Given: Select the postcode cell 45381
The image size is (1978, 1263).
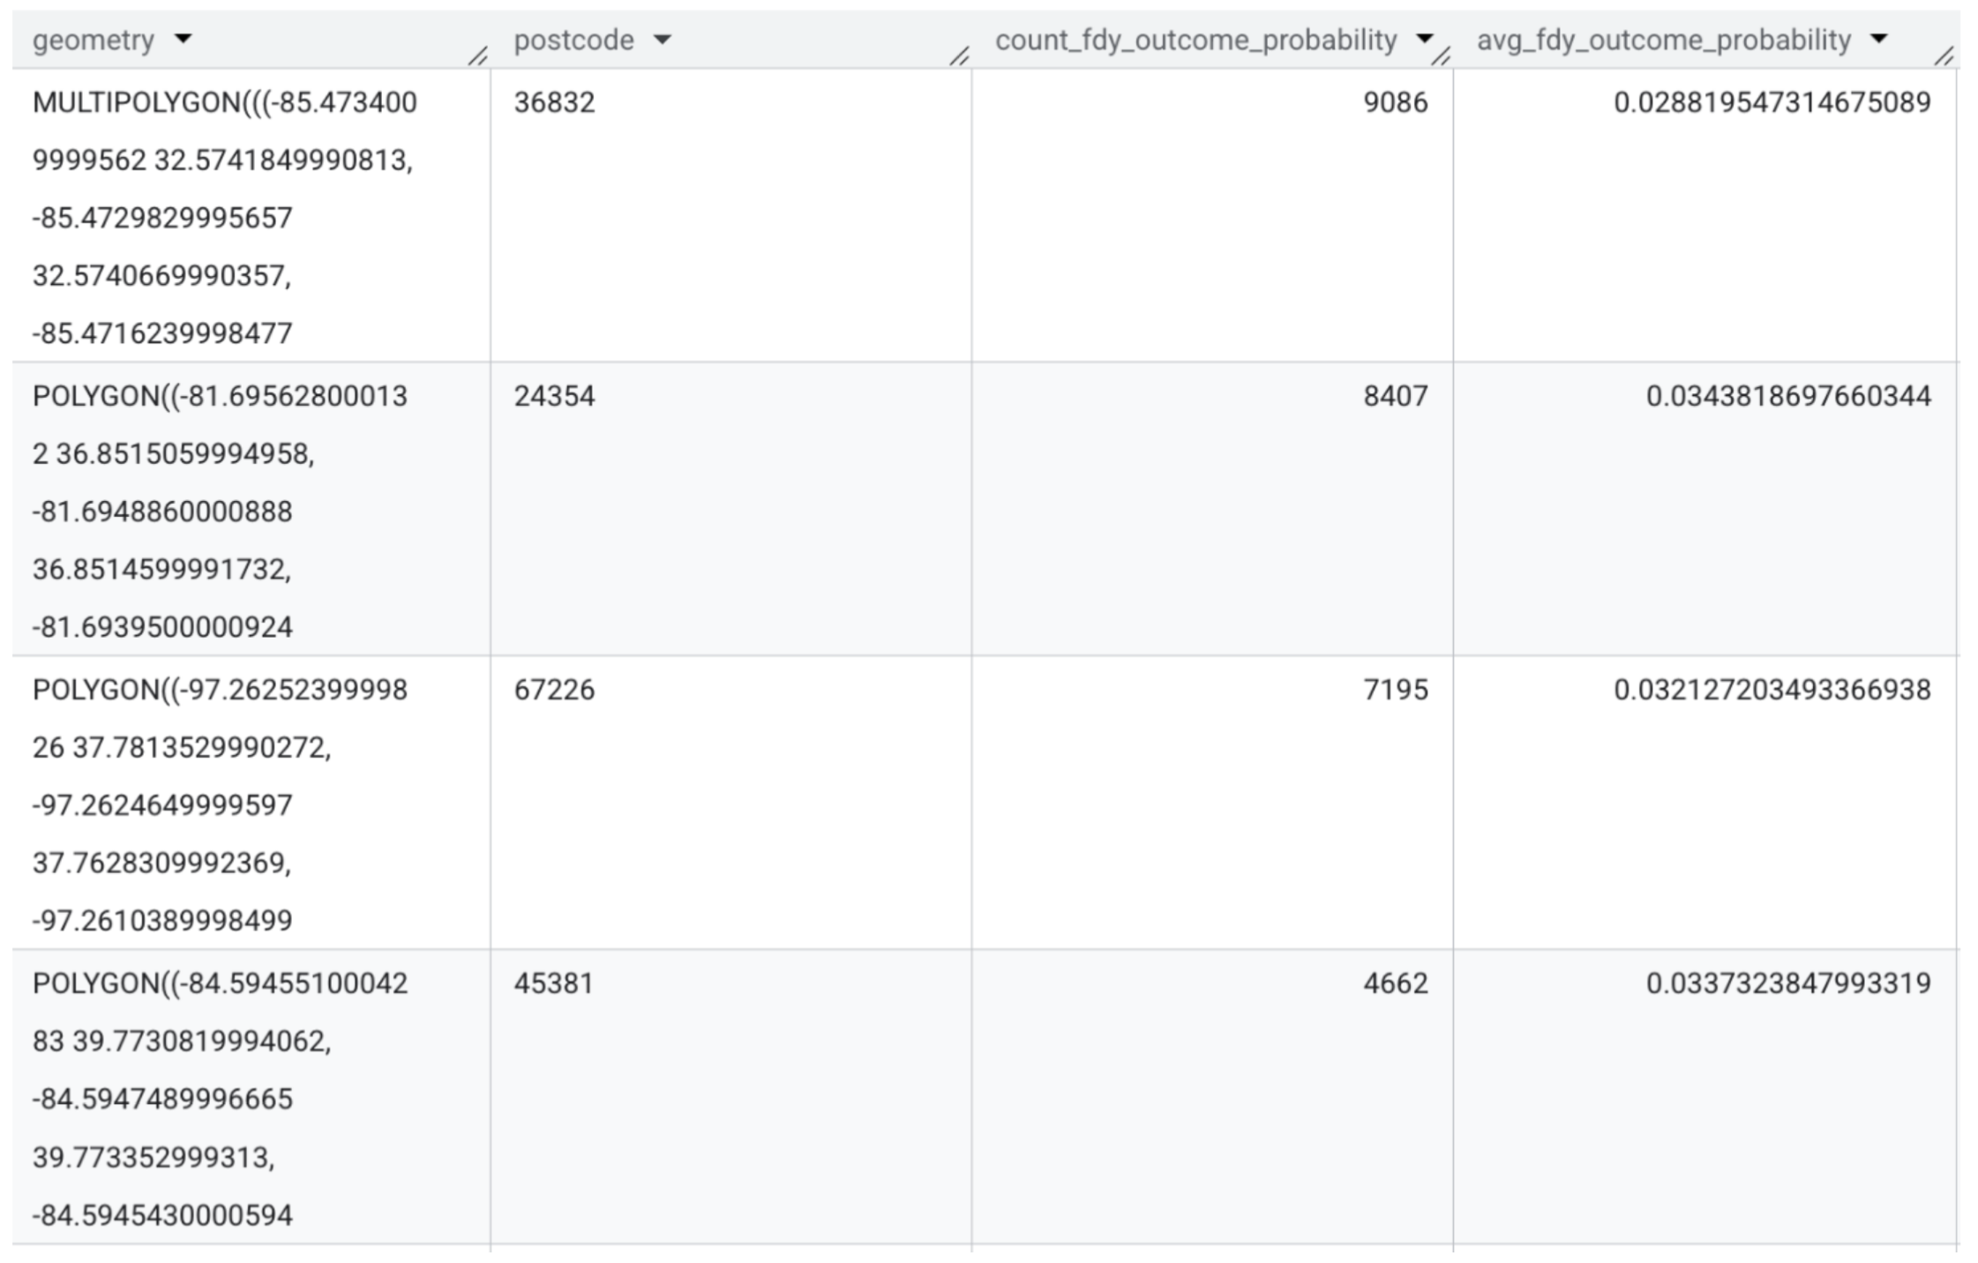Looking at the screenshot, I should [x=553, y=983].
